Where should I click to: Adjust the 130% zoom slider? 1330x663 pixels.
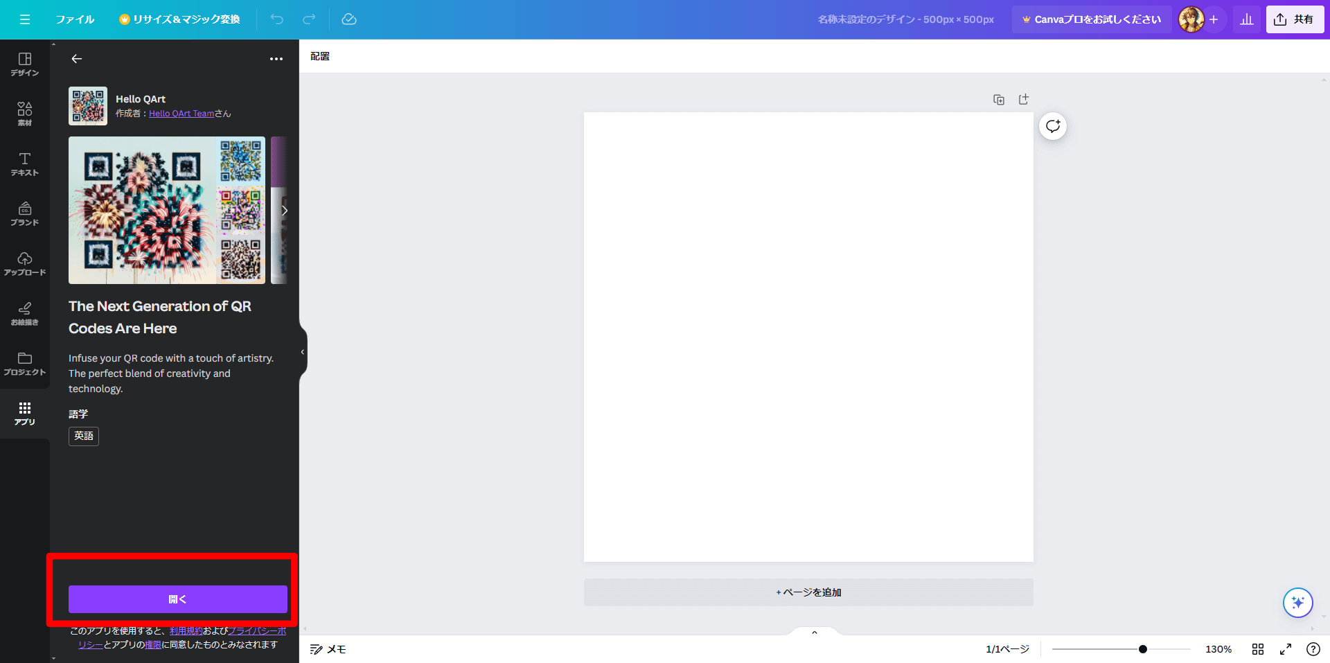point(1142,648)
